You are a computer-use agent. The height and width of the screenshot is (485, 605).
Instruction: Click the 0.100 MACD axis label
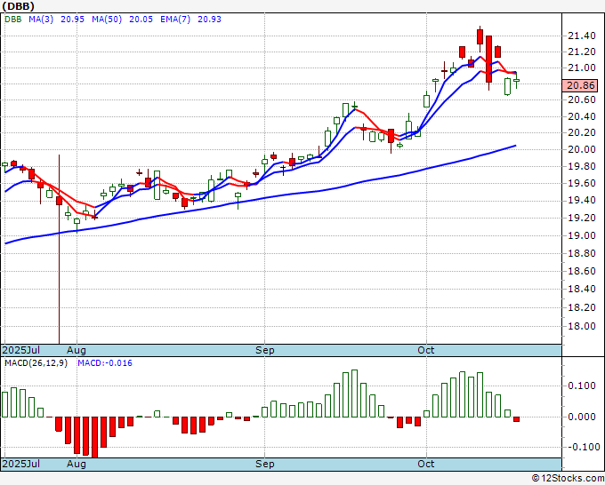coord(582,386)
